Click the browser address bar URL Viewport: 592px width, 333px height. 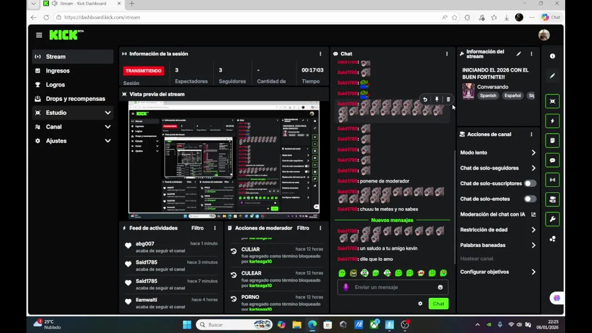click(102, 18)
